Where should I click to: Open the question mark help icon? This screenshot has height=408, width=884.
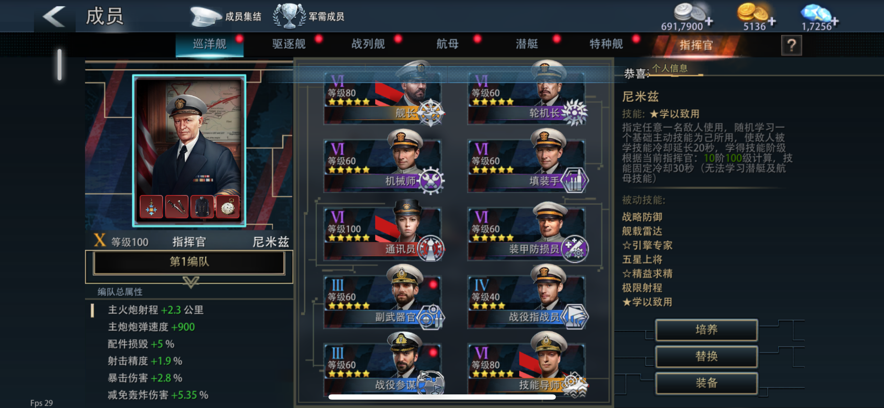tap(791, 45)
